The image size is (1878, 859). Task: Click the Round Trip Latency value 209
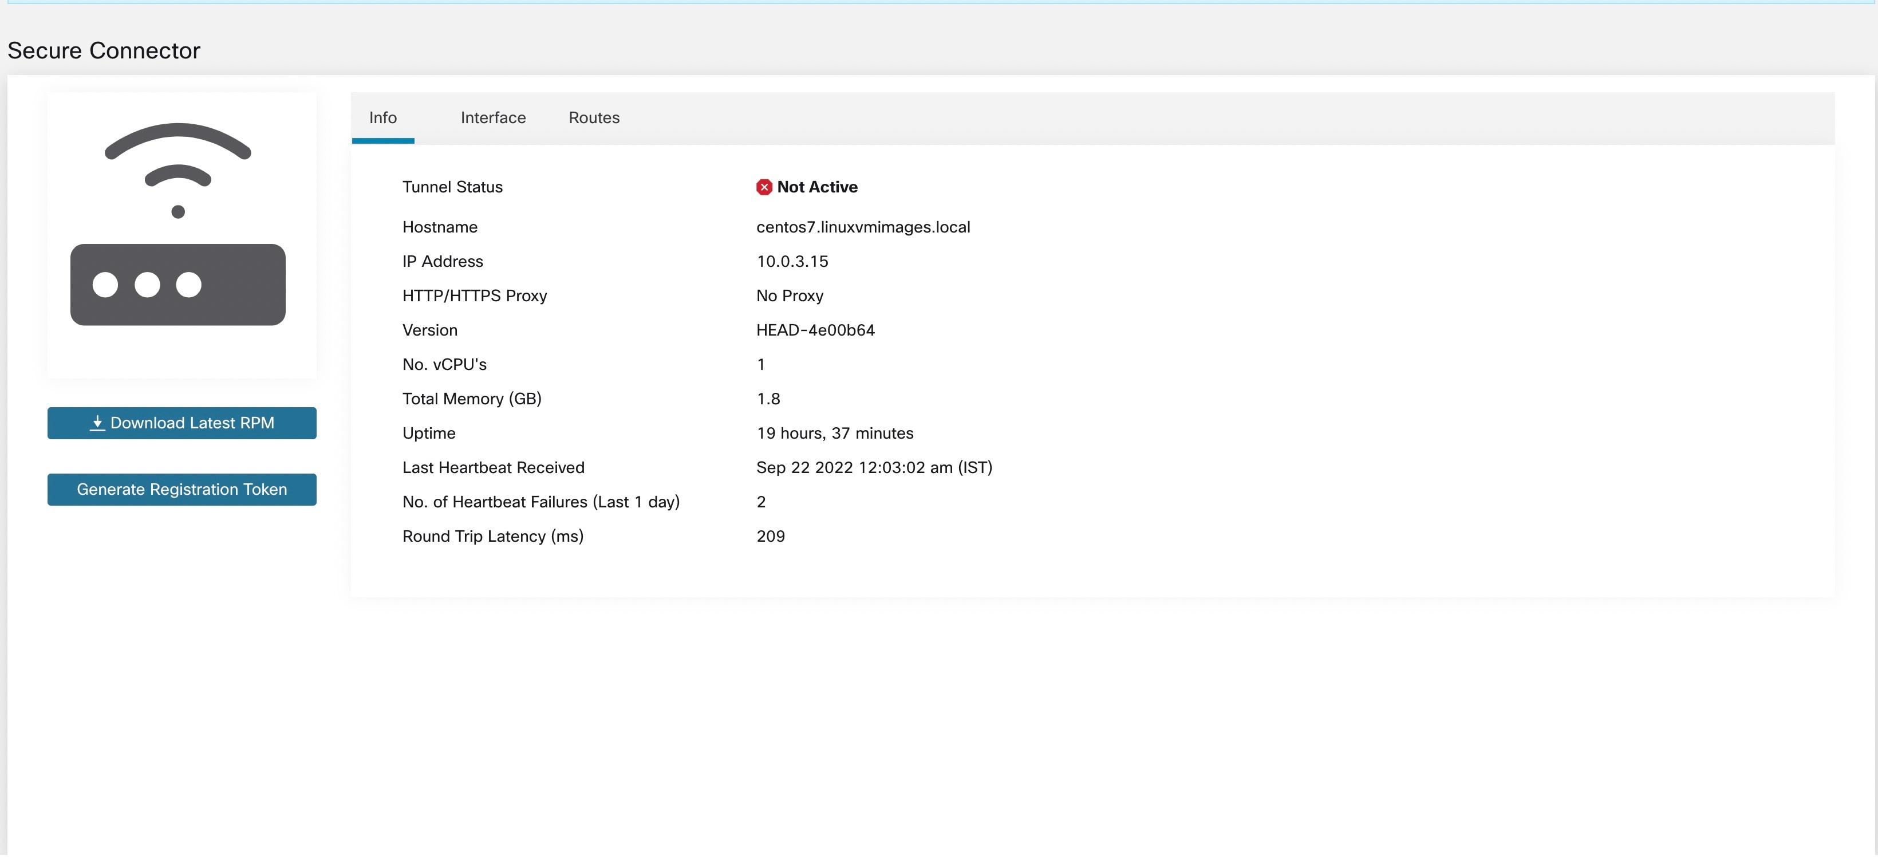coord(770,536)
